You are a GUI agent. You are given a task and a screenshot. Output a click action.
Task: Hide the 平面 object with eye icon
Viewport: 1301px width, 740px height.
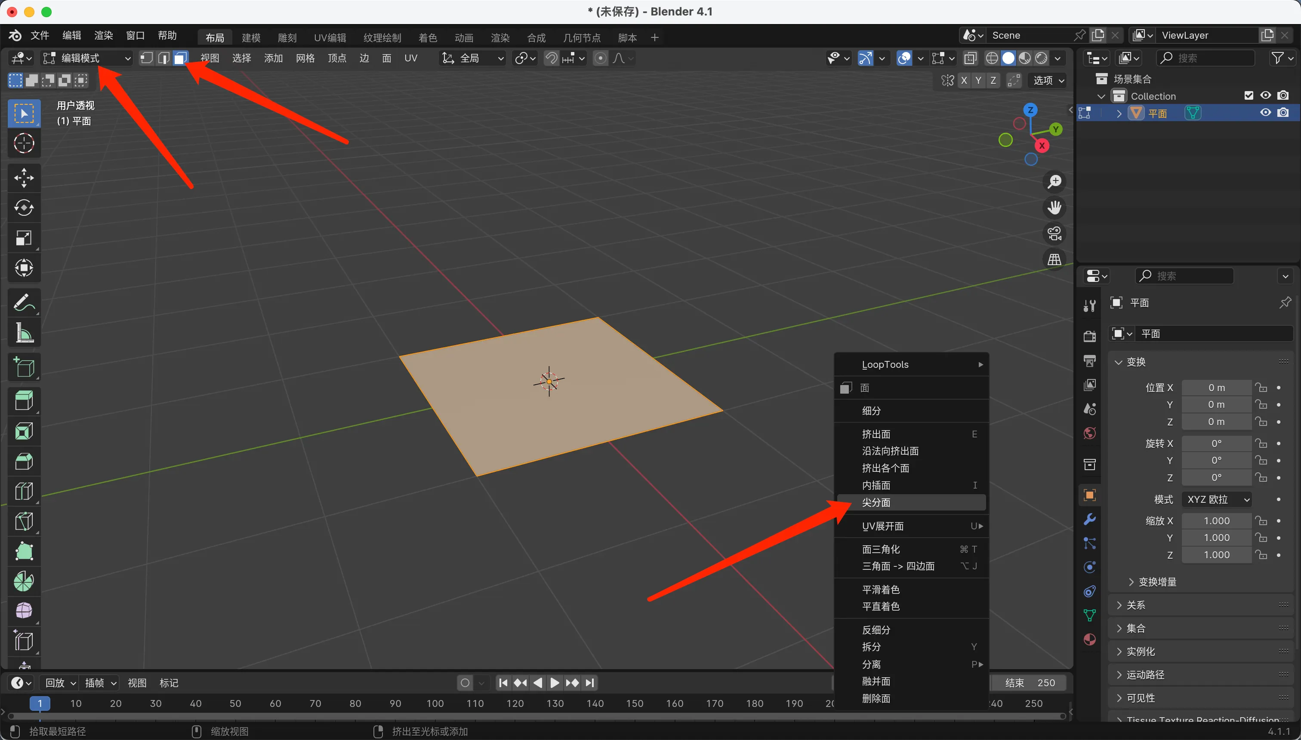1265,113
